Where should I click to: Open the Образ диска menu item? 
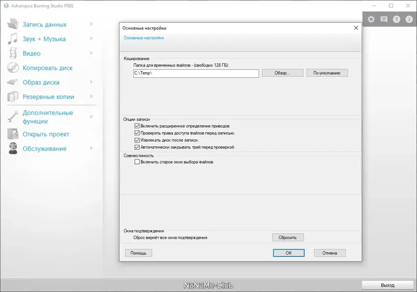point(41,82)
